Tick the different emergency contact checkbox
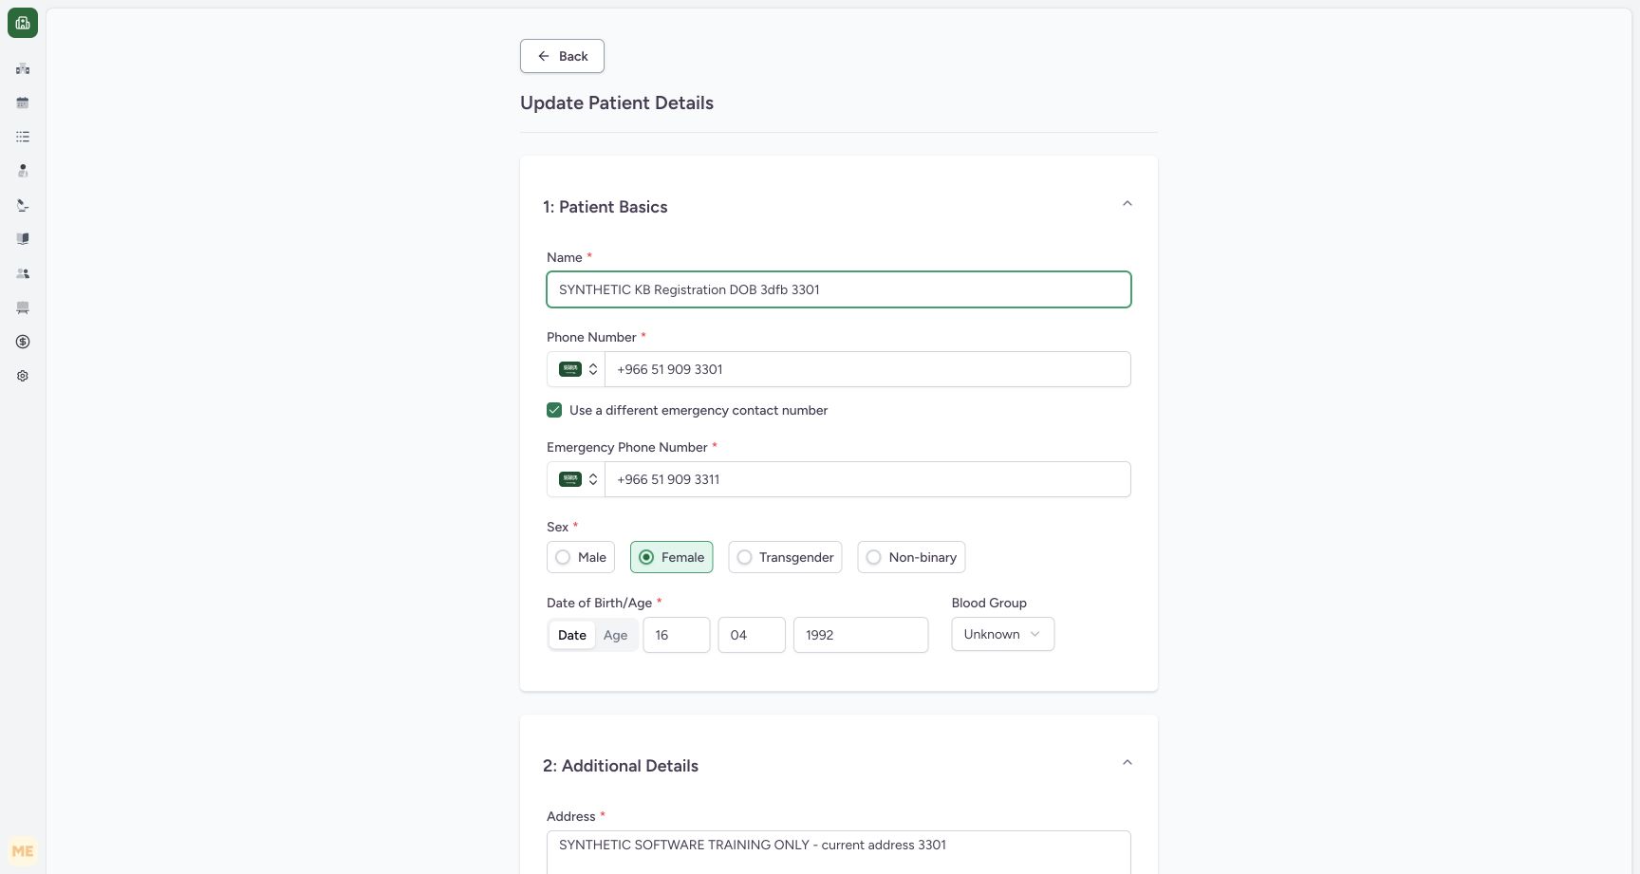Viewport: 1640px width, 874px height. (x=554, y=410)
